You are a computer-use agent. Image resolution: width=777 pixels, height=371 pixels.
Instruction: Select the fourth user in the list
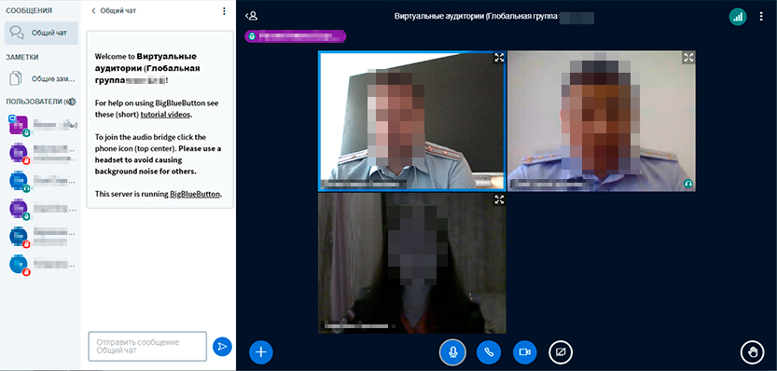[x=43, y=209]
